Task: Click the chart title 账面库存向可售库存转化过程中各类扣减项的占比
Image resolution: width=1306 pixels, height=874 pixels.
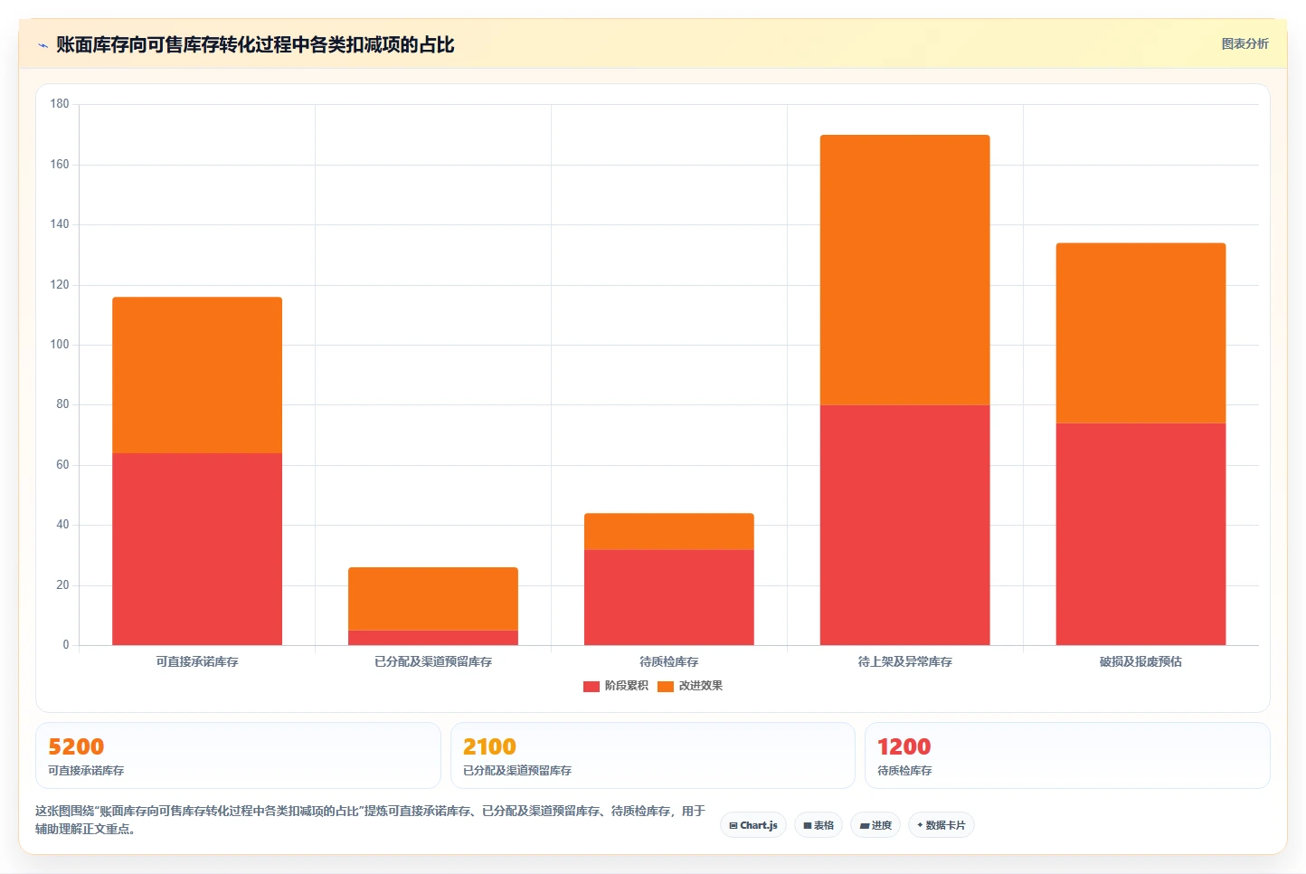Action: 255,44
